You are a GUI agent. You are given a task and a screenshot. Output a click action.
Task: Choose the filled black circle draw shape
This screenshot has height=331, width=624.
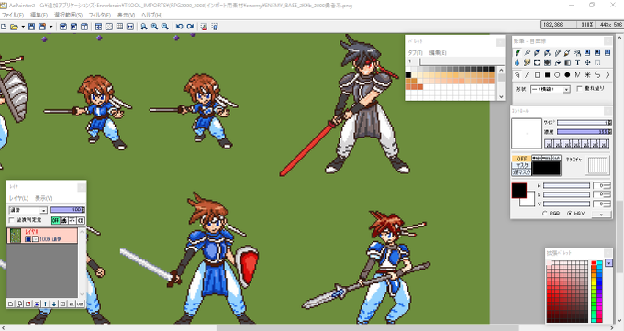[x=567, y=75]
